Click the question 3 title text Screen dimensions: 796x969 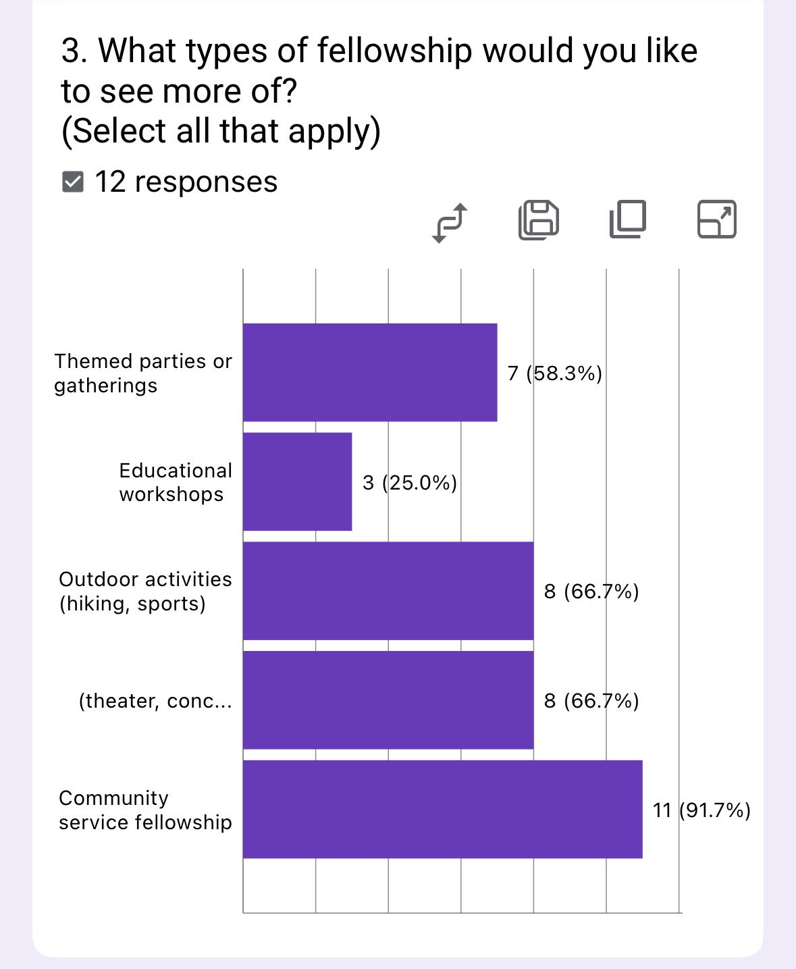(378, 90)
